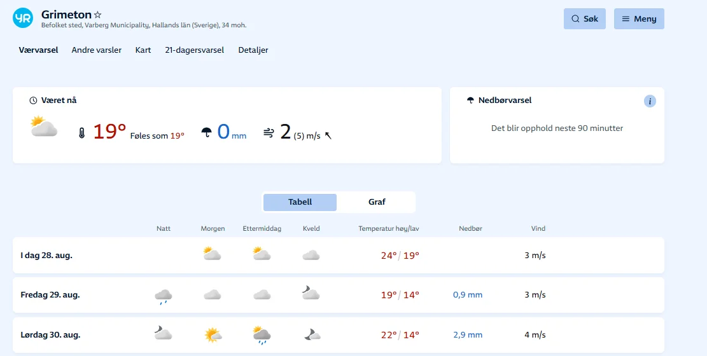Viewport: 707px width, 356px height.
Task: Open the precipitation forecast info icon
Action: pos(649,101)
